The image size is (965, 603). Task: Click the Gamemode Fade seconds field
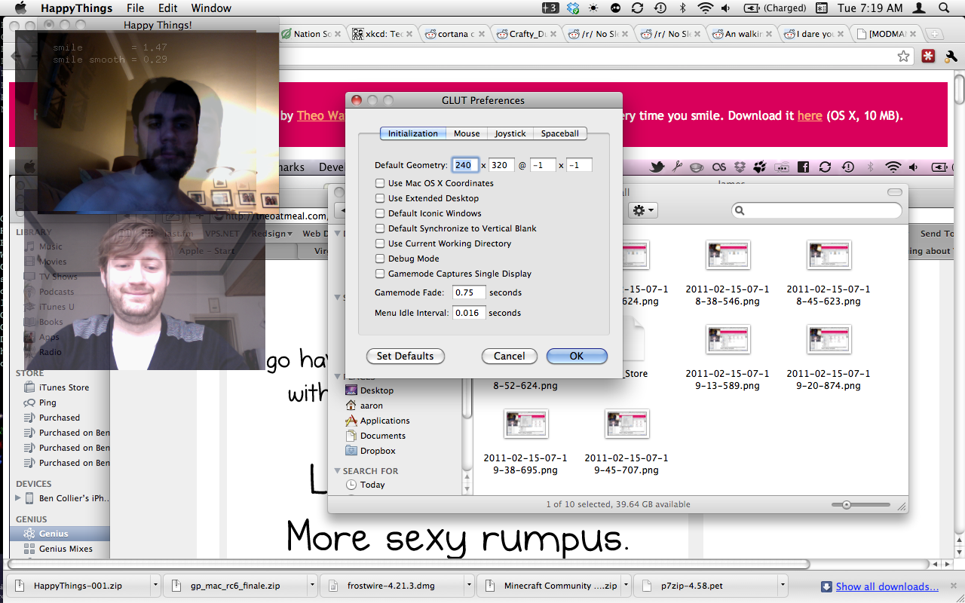pyautogui.click(x=468, y=292)
